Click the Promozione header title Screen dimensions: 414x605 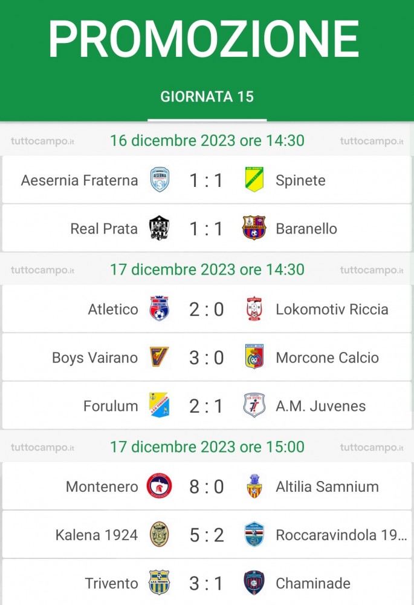[204, 39]
